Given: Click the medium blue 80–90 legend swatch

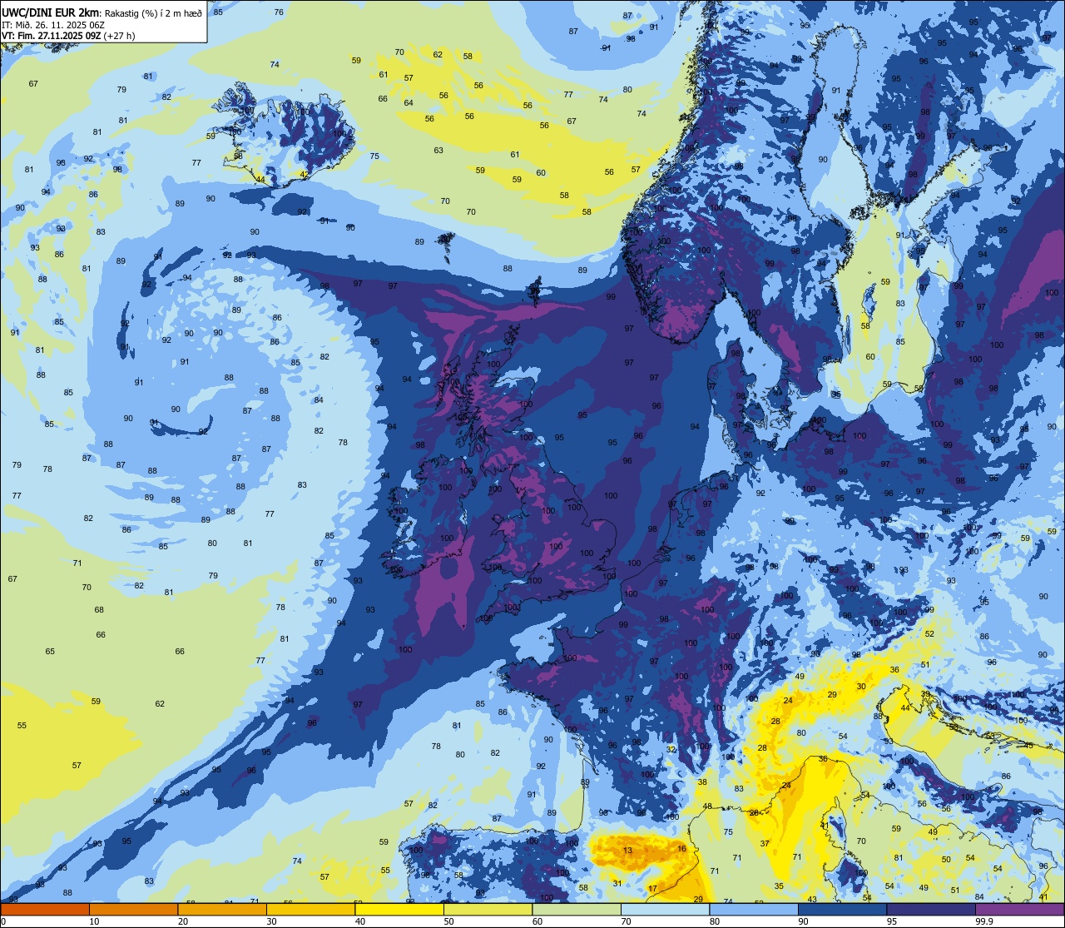Looking at the screenshot, I should [754, 909].
